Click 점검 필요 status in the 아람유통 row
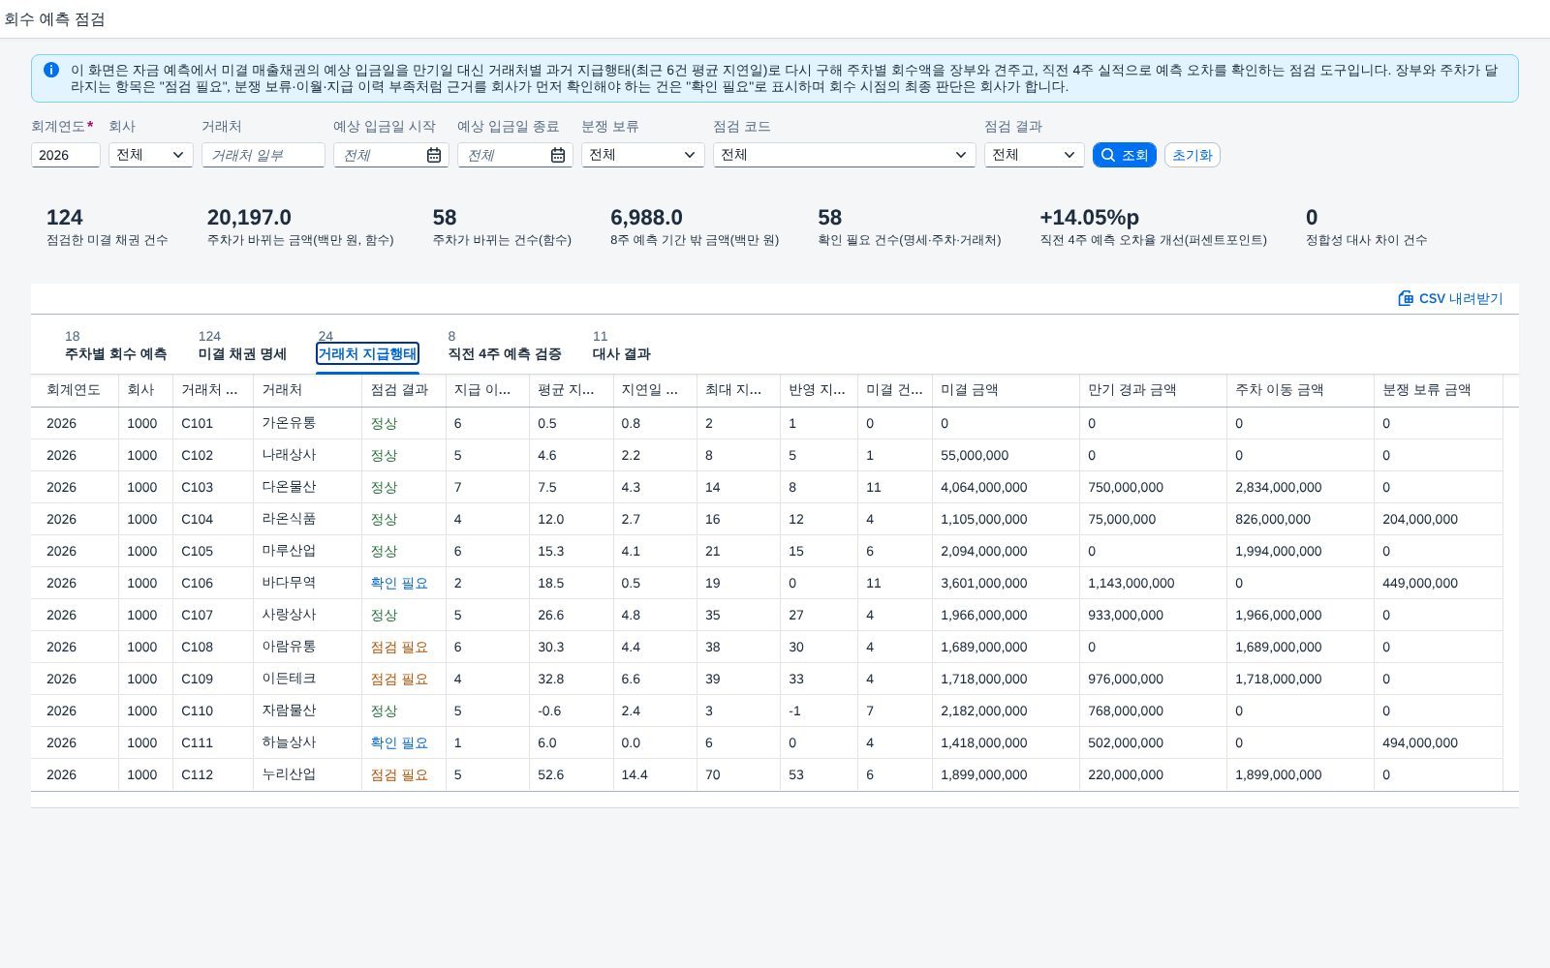1550x968 pixels. pyautogui.click(x=399, y=647)
